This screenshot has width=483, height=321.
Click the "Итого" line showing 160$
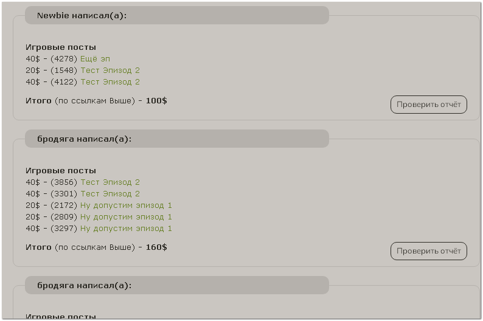[x=96, y=247]
